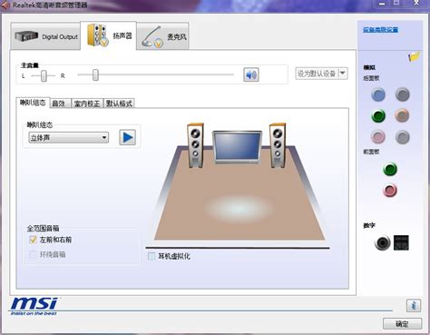Open the 音效 sound effects sub-tab
Image resolution: width=430 pixels, height=335 pixels.
point(59,103)
